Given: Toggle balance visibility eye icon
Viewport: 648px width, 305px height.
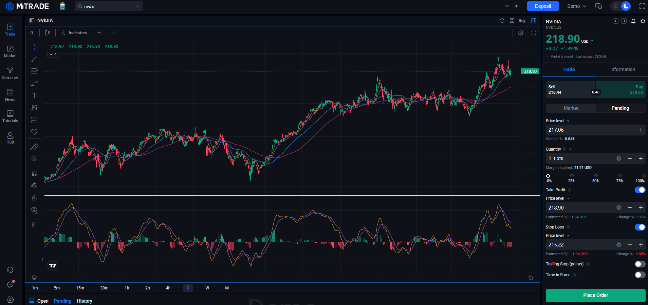Looking at the screenshot, I should click(517, 6).
